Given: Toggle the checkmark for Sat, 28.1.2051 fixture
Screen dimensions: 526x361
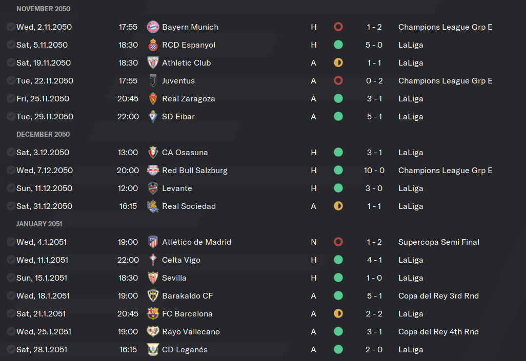Looking at the screenshot, I should (11, 350).
